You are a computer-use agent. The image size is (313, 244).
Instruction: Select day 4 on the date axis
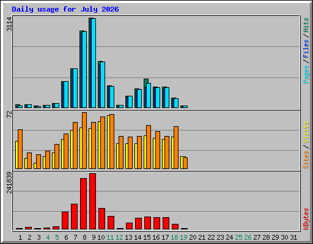[48, 237]
